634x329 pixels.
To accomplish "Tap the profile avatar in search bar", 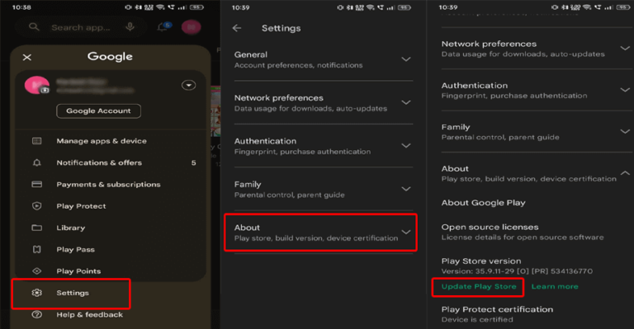I will 191,27.
